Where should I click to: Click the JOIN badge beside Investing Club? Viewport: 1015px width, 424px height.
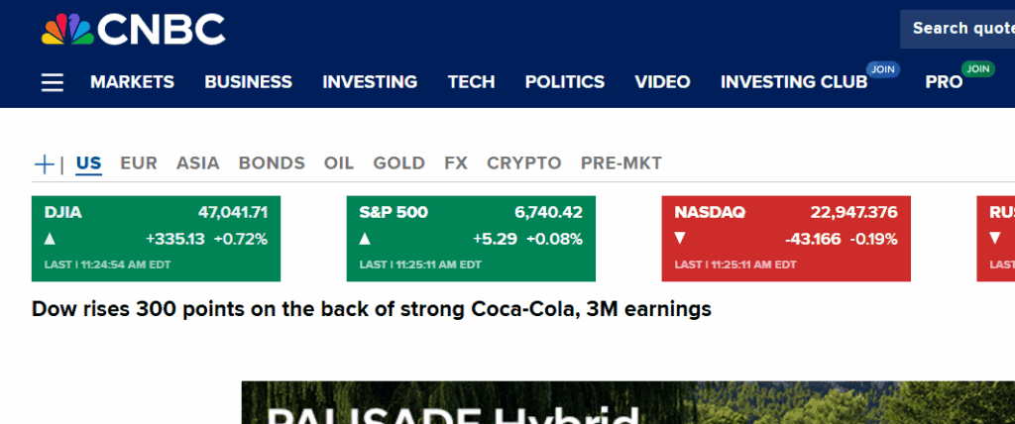click(880, 69)
